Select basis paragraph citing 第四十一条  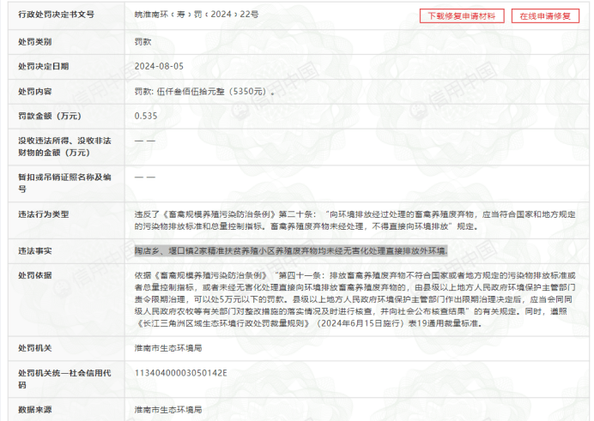coord(355,299)
